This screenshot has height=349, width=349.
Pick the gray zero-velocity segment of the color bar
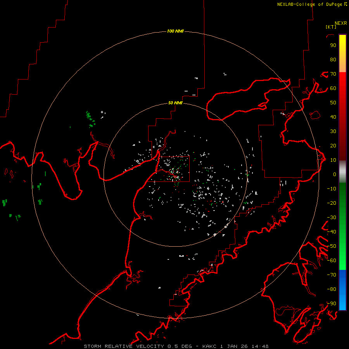click(x=342, y=172)
